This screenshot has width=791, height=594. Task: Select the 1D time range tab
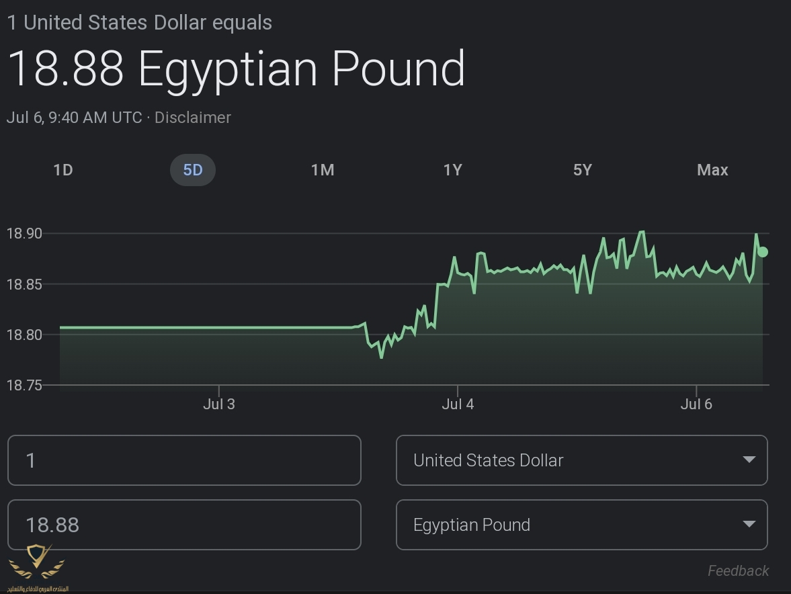point(63,170)
